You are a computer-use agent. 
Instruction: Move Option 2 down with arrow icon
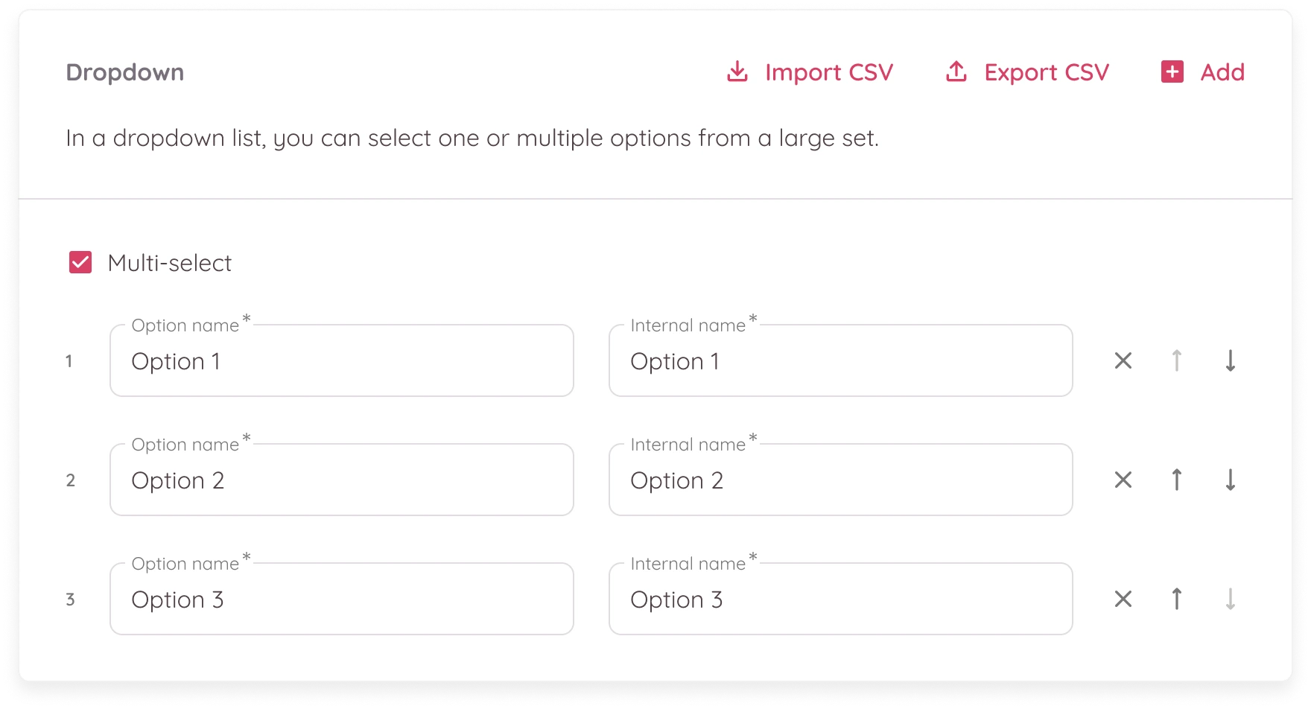[1231, 480]
